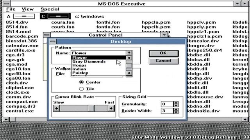Choose Hoops pattern

[98, 65]
